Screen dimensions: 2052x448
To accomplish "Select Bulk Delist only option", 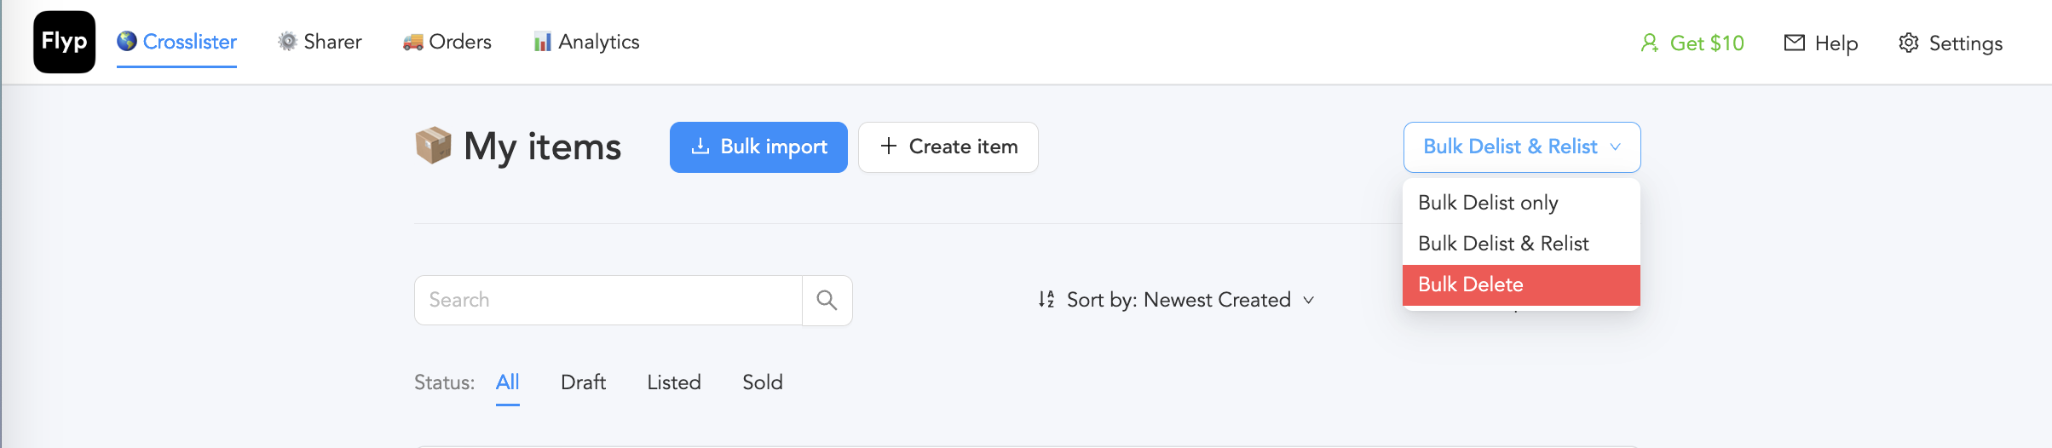I will (1488, 203).
